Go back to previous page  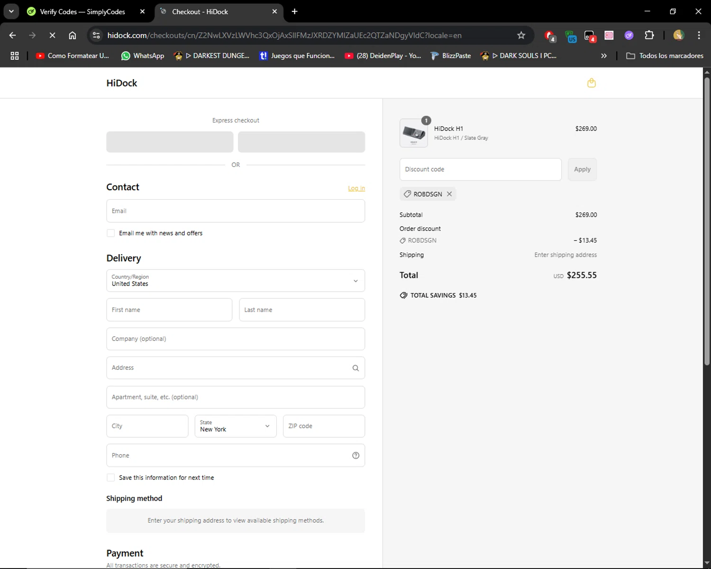tap(13, 35)
